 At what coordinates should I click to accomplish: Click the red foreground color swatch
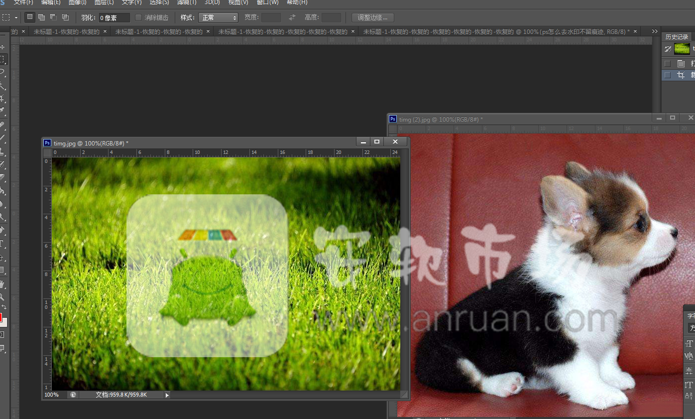(x=1, y=317)
